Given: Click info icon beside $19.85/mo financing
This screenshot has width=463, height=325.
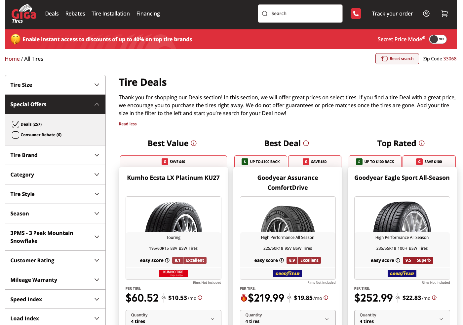Looking at the screenshot, I should click(326, 298).
